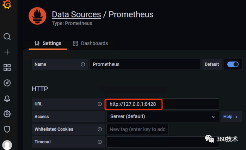Click the Grafana logo home icon

tap(7, 4)
